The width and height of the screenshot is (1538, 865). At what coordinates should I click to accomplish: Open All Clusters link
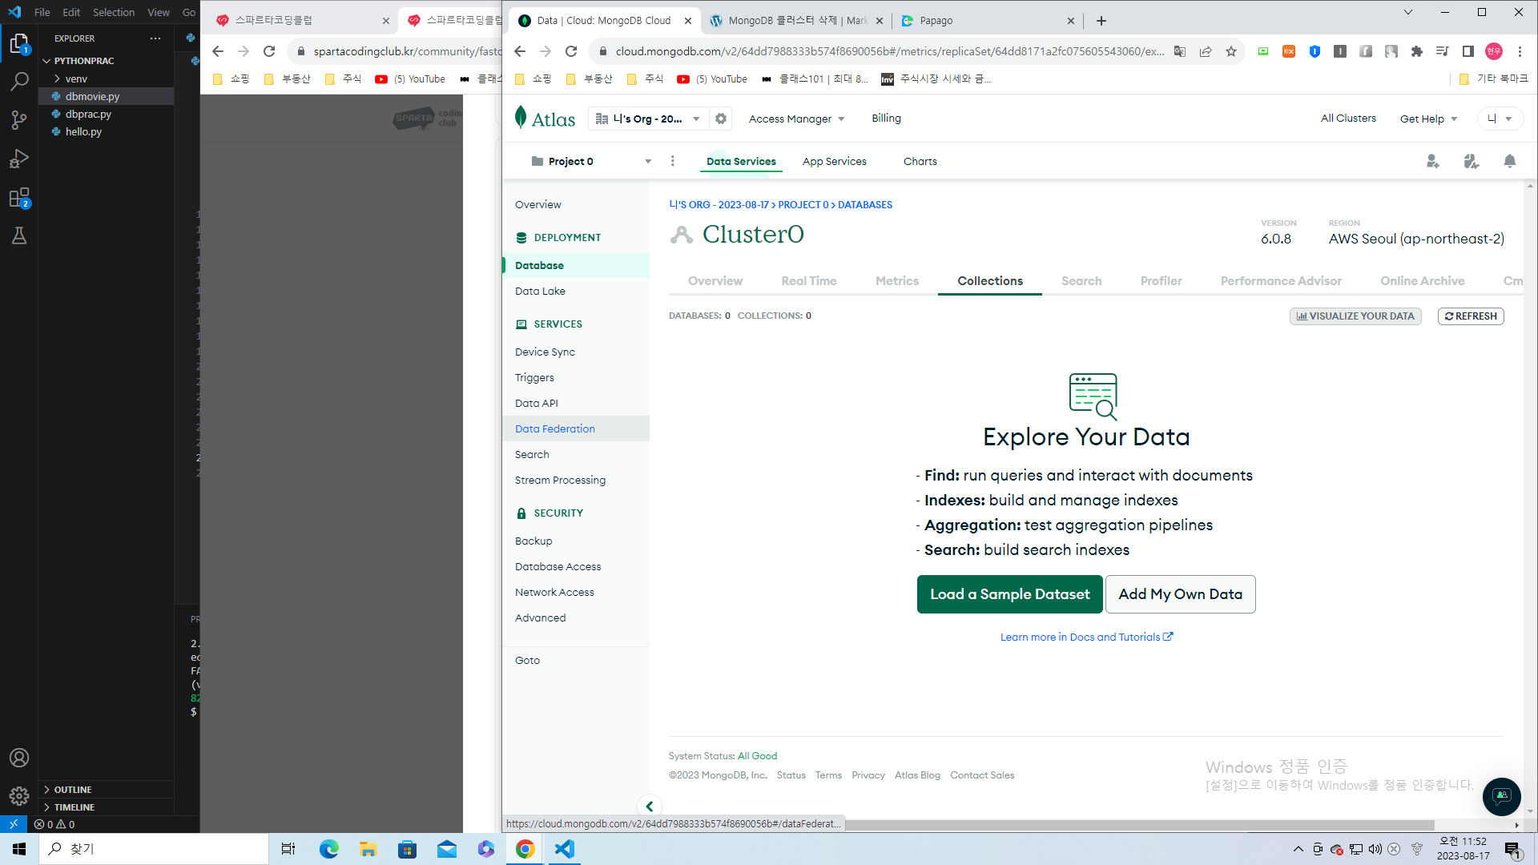pos(1348,119)
